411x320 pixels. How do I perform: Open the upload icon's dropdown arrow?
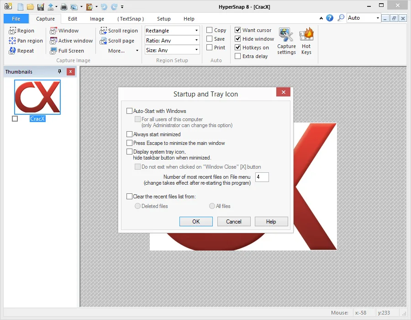56,7
